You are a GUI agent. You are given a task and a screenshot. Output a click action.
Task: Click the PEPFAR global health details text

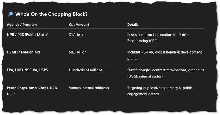pos(164,55)
